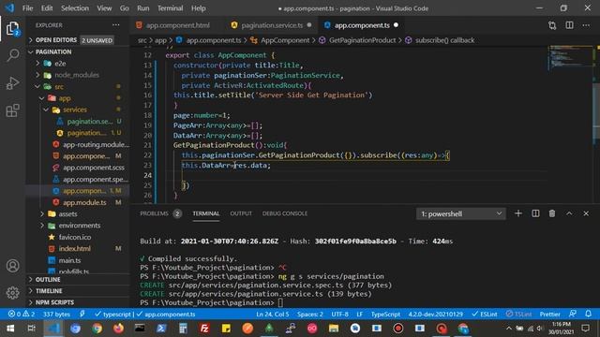Open the Selection menu

pyautogui.click(x=75, y=8)
